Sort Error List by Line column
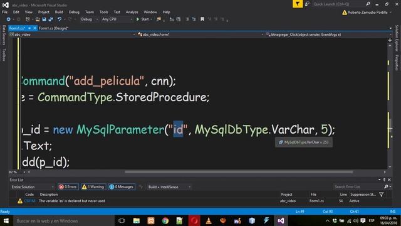 tap(343, 195)
